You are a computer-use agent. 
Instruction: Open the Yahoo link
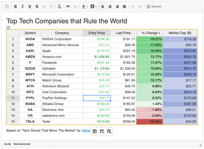86,130
